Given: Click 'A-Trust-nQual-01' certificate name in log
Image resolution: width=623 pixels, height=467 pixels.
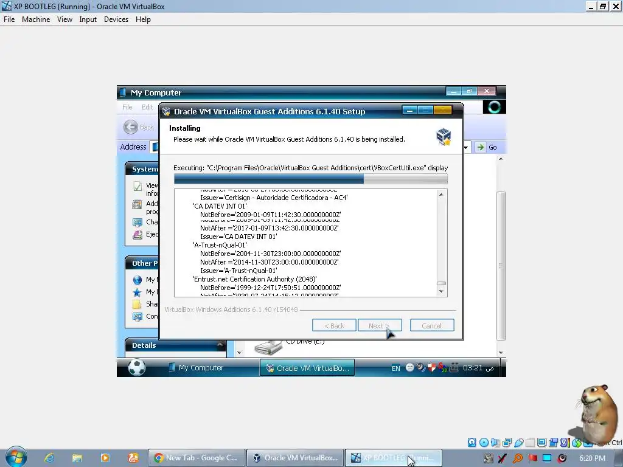Looking at the screenshot, I should click(220, 245).
